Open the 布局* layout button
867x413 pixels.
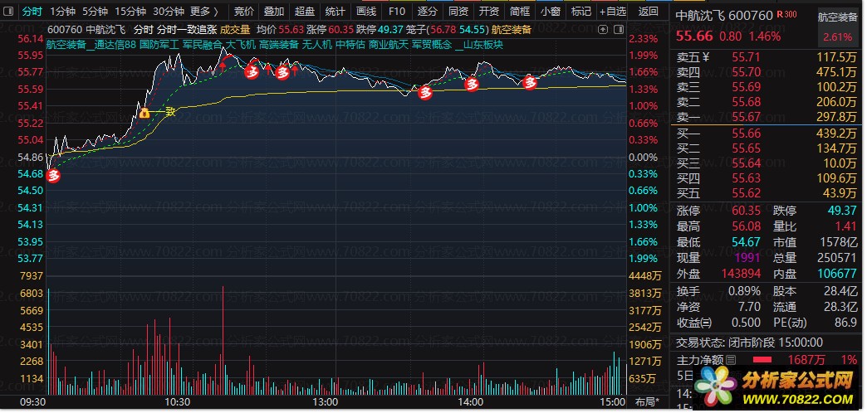tap(648, 401)
